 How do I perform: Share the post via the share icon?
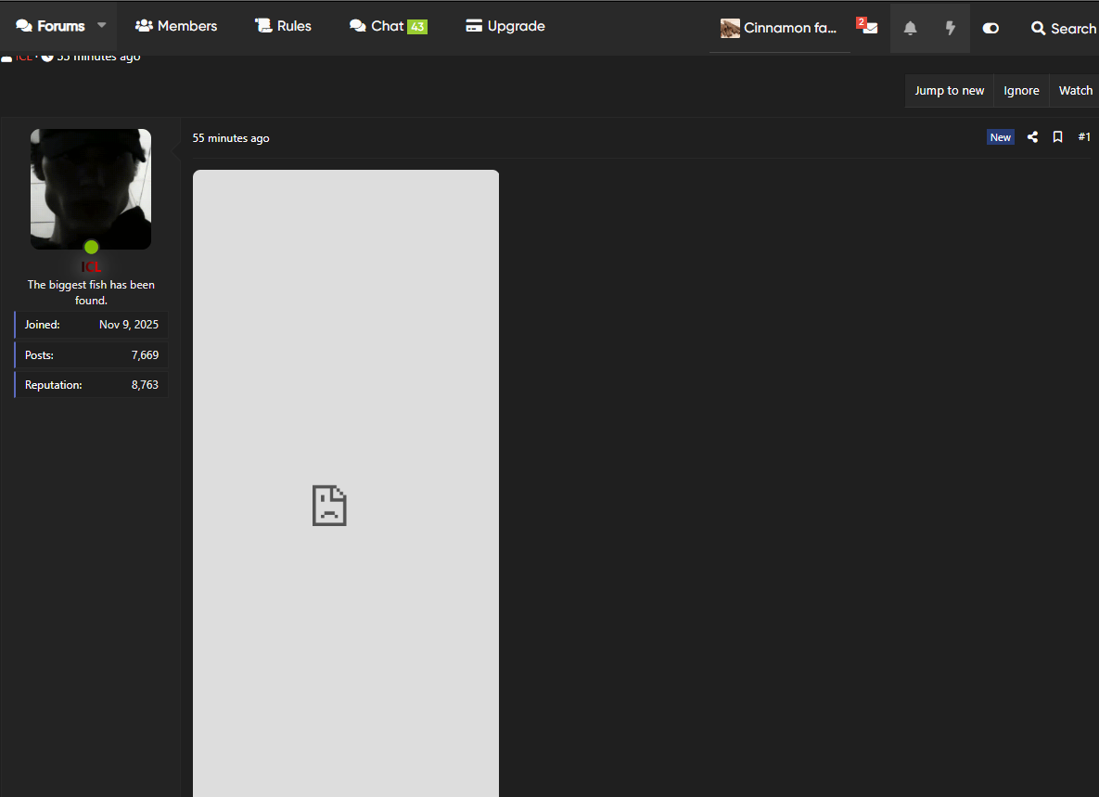point(1032,136)
